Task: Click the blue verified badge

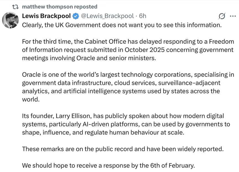Action: coord(75,16)
